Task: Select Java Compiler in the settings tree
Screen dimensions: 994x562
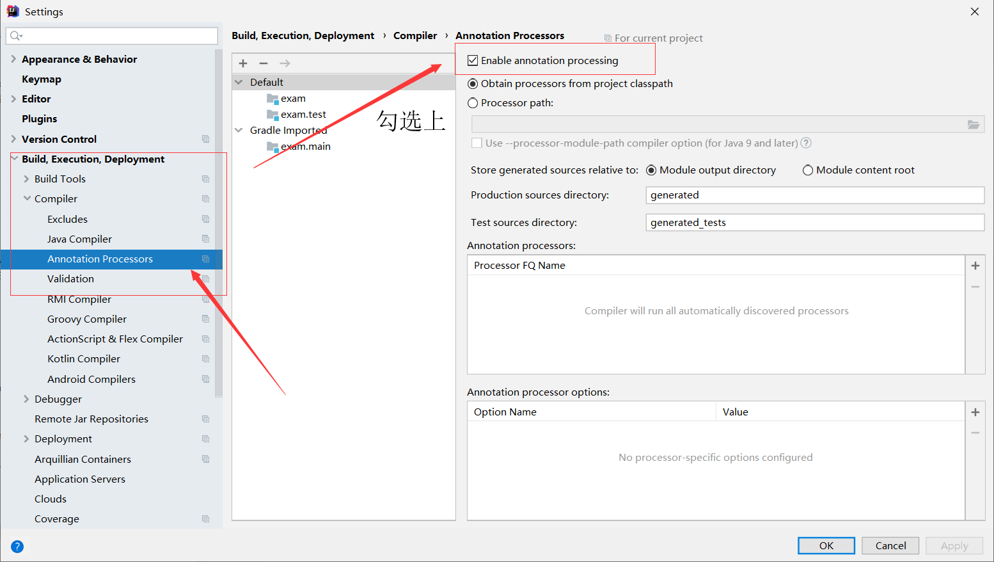Action: (79, 239)
